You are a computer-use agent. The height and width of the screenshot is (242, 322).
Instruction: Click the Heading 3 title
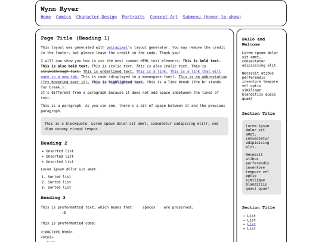pyautogui.click(x=53, y=198)
